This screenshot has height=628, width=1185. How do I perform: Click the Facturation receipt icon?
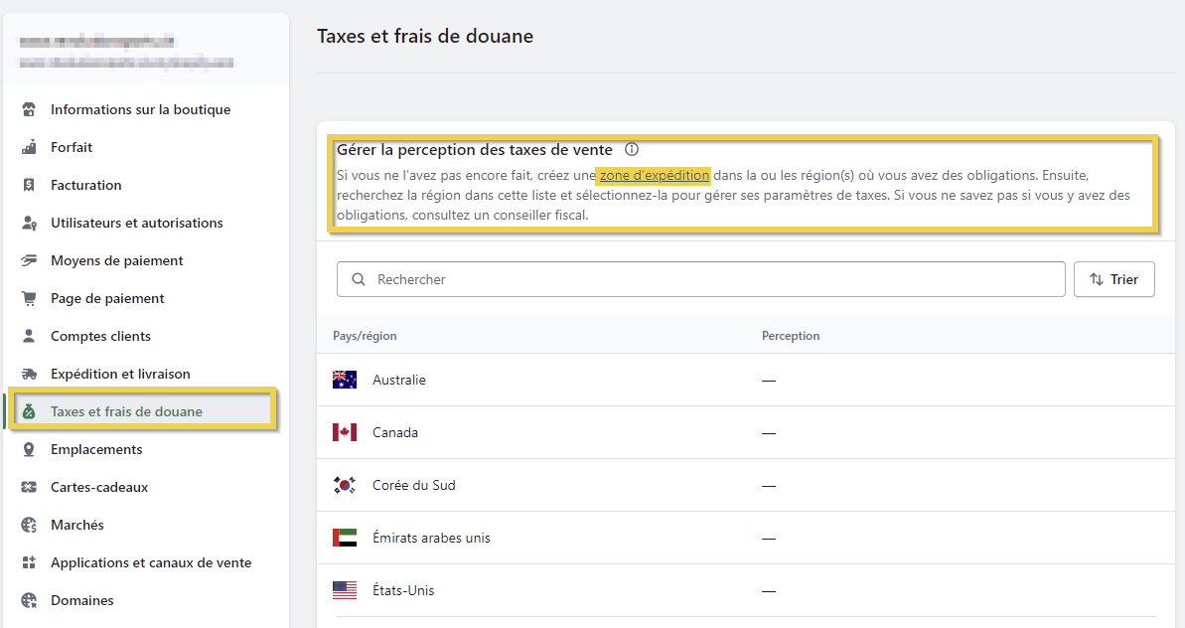pyautogui.click(x=29, y=186)
